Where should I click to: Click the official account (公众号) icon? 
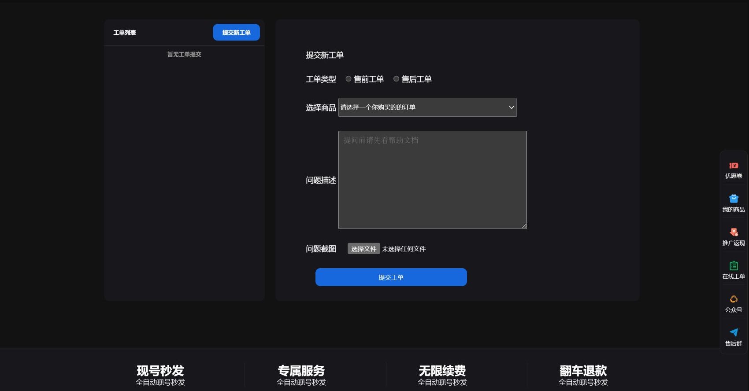pyautogui.click(x=734, y=299)
